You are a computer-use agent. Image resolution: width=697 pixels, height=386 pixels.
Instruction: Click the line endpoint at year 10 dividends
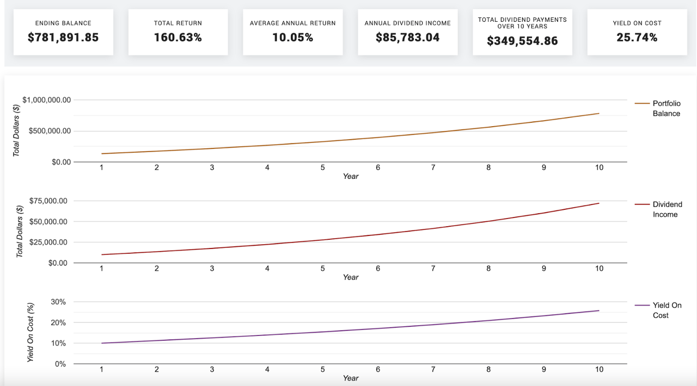point(599,203)
